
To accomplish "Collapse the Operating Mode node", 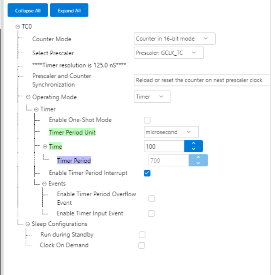I will tap(28, 97).
